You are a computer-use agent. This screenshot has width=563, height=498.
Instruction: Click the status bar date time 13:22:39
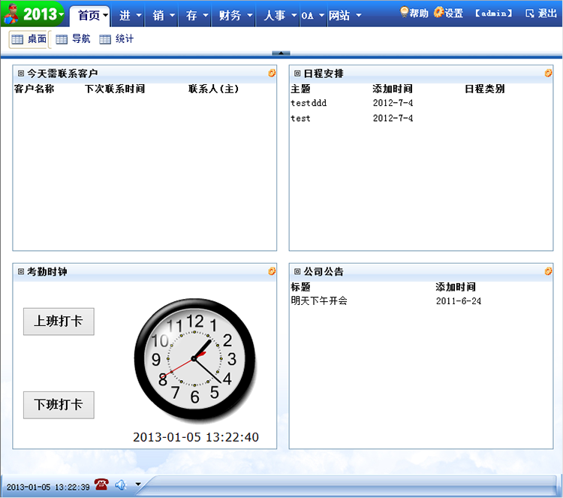point(48,487)
